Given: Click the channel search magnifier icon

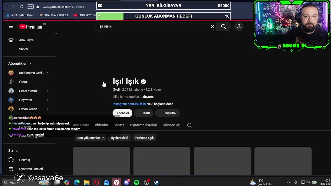Looking at the screenshot, I should [189, 125].
